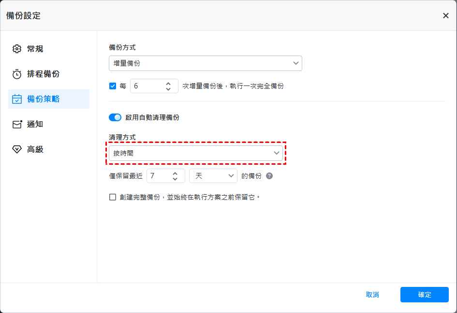457x313 pixels.
Task: Click the 確定 button
Action: pyautogui.click(x=424, y=295)
